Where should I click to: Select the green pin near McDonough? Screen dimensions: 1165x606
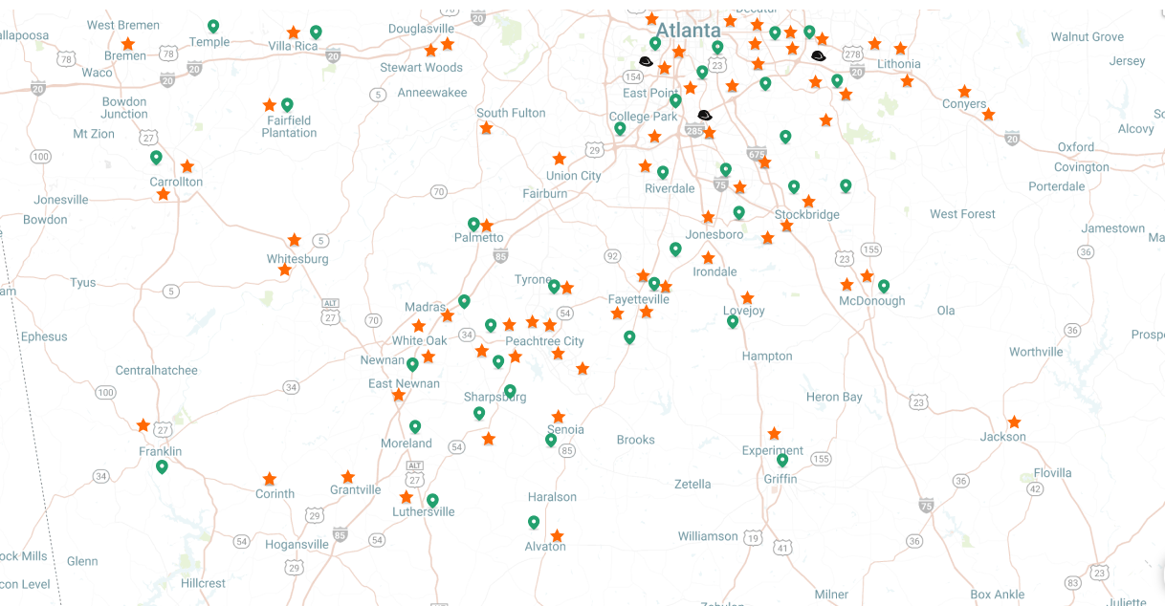coord(884,286)
